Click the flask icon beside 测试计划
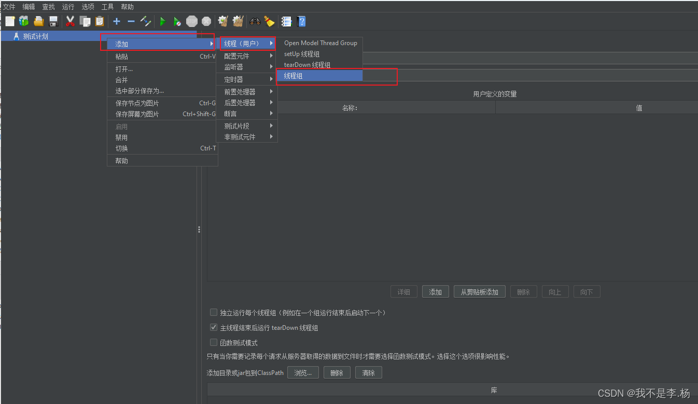The image size is (698, 404). pyautogui.click(x=17, y=36)
